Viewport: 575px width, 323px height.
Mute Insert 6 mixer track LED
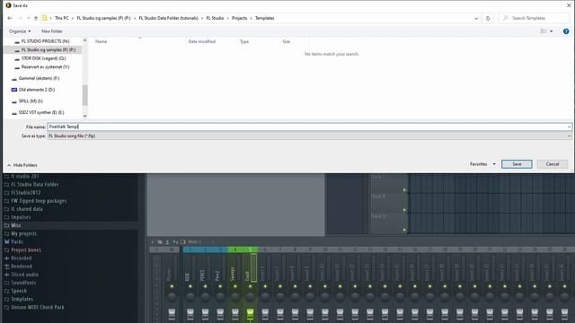click(265, 286)
